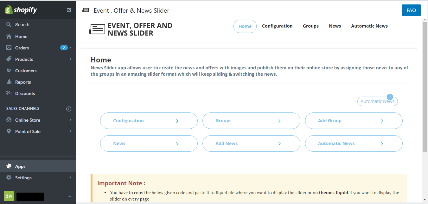Click the Discounts scissors icon
The width and height of the screenshot is (428, 204).
pos(9,93)
